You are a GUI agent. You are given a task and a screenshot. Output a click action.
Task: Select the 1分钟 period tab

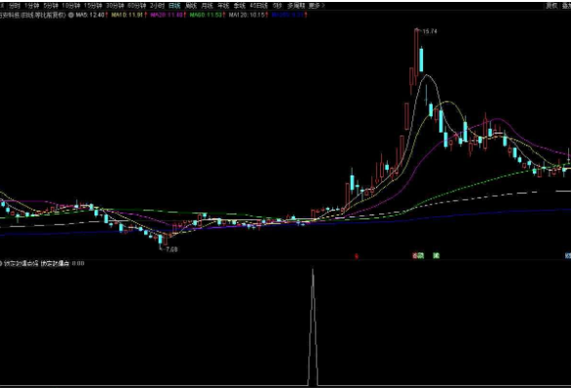tap(32, 6)
